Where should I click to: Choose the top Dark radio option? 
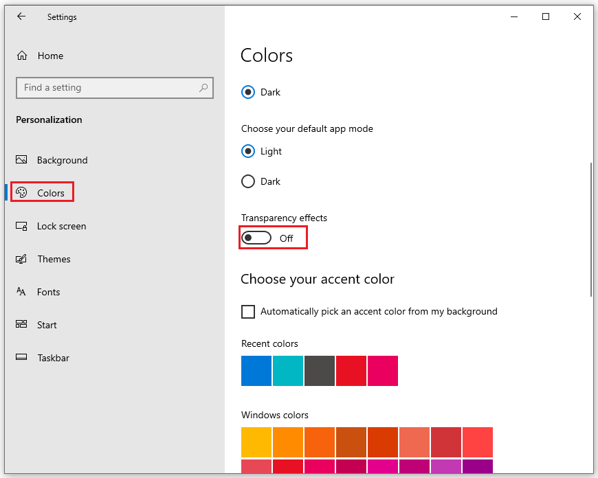pos(248,92)
